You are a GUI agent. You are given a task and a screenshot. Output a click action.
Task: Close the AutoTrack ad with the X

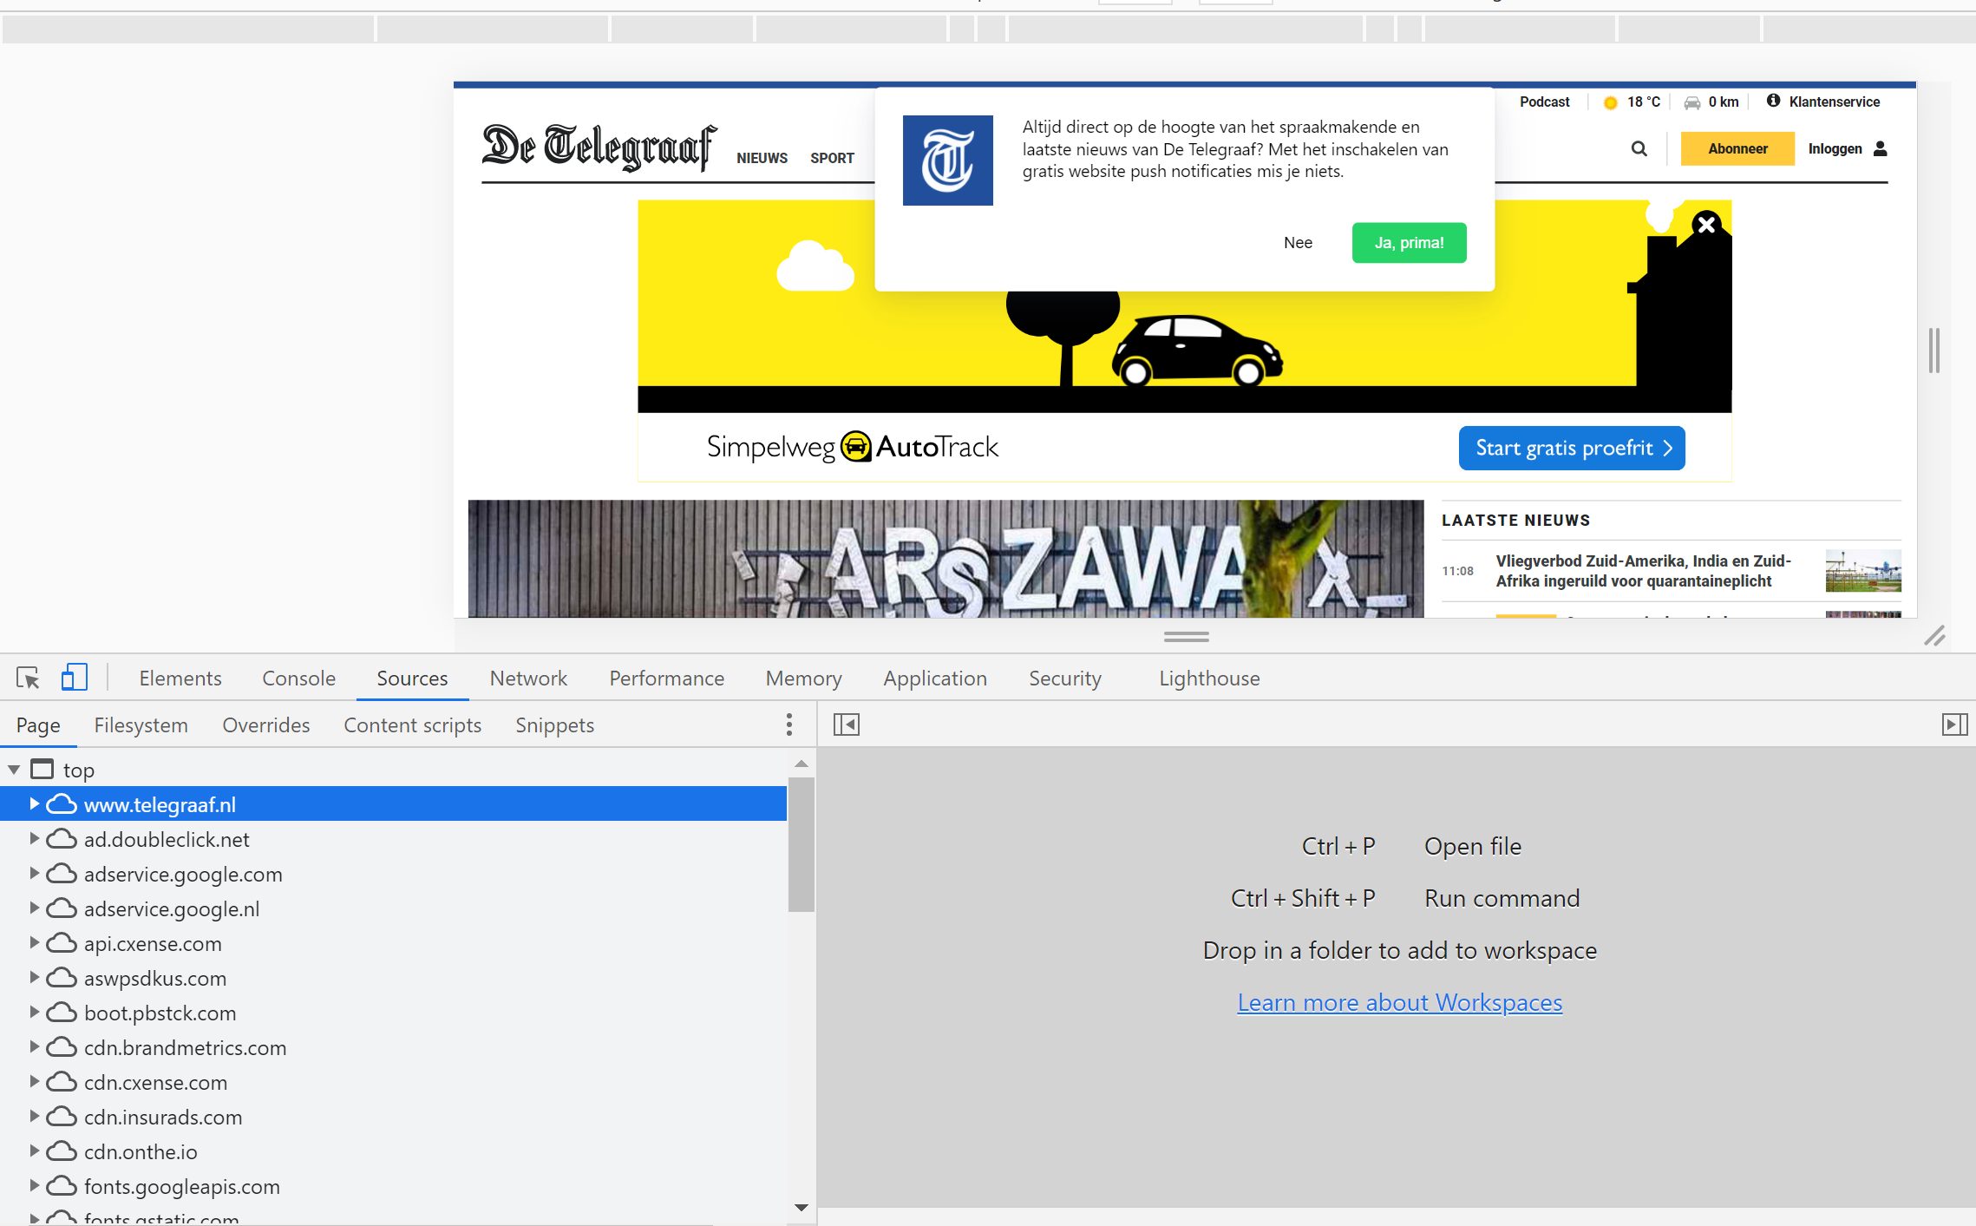[1706, 224]
